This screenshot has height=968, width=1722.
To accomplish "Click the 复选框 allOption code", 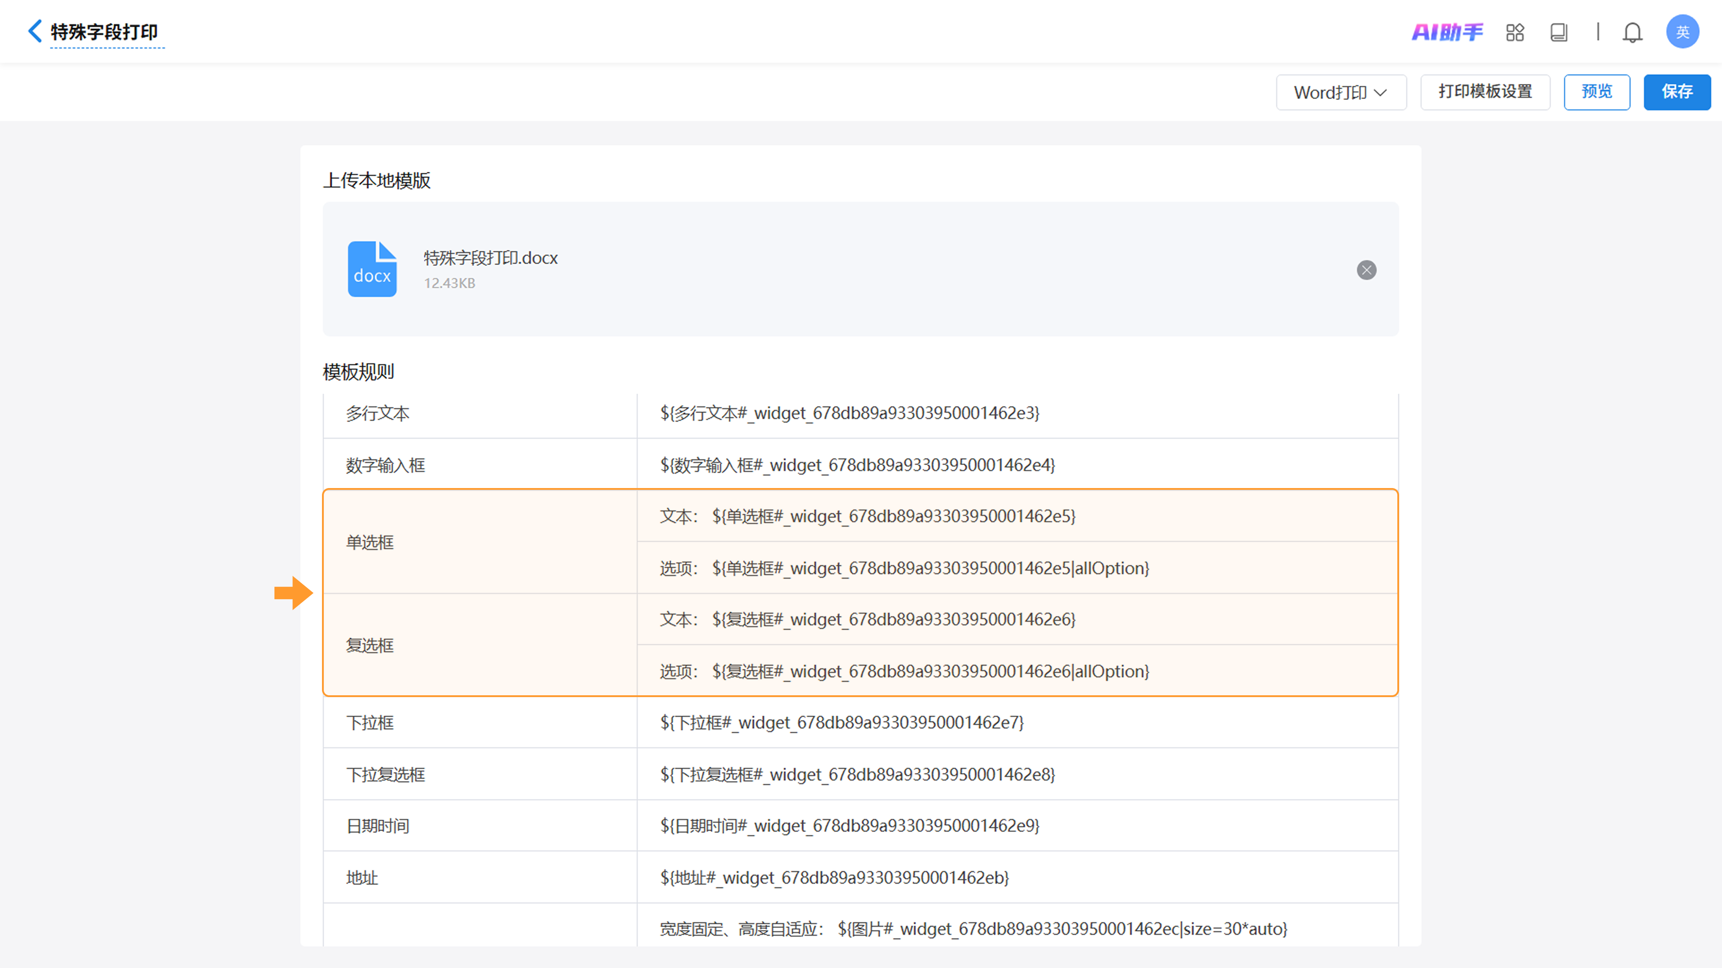I will pyautogui.click(x=930, y=671).
